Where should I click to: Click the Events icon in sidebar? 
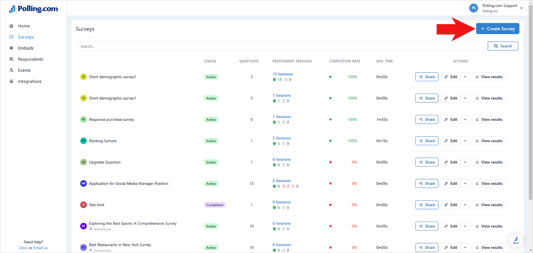(x=11, y=70)
